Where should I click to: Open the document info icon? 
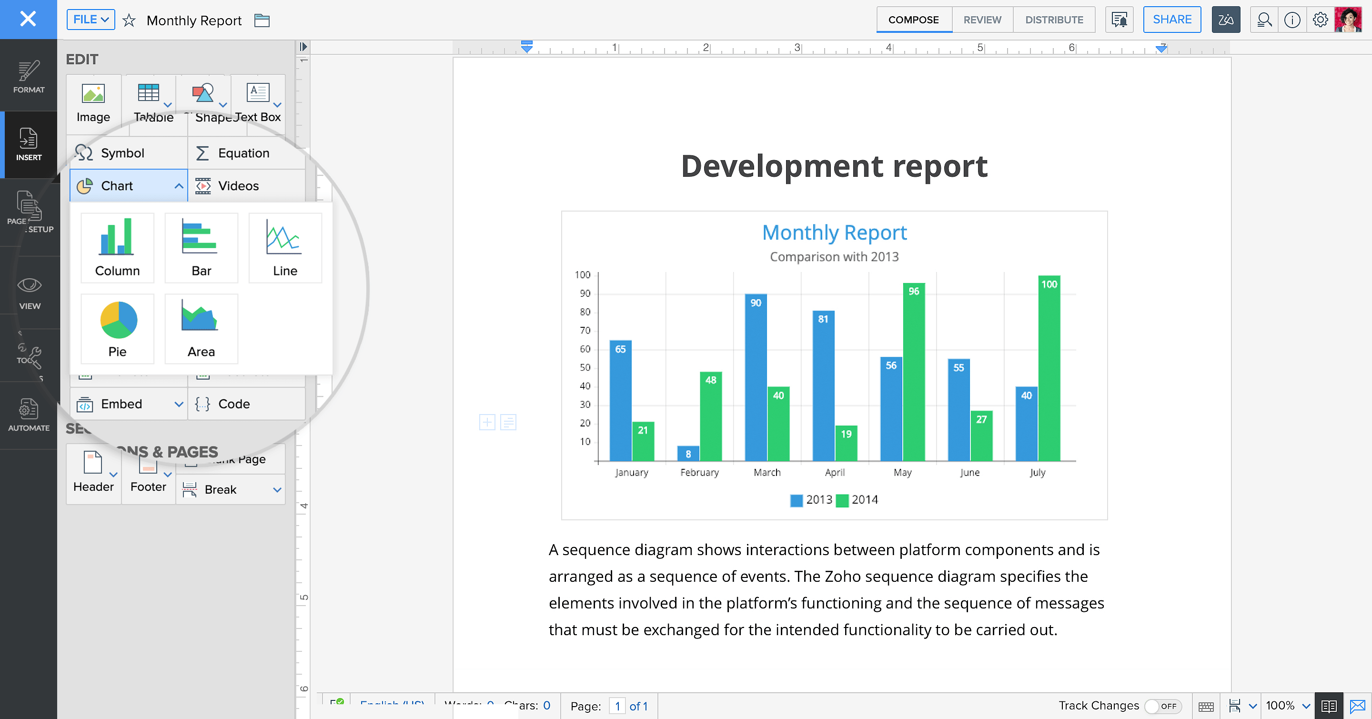point(1292,20)
